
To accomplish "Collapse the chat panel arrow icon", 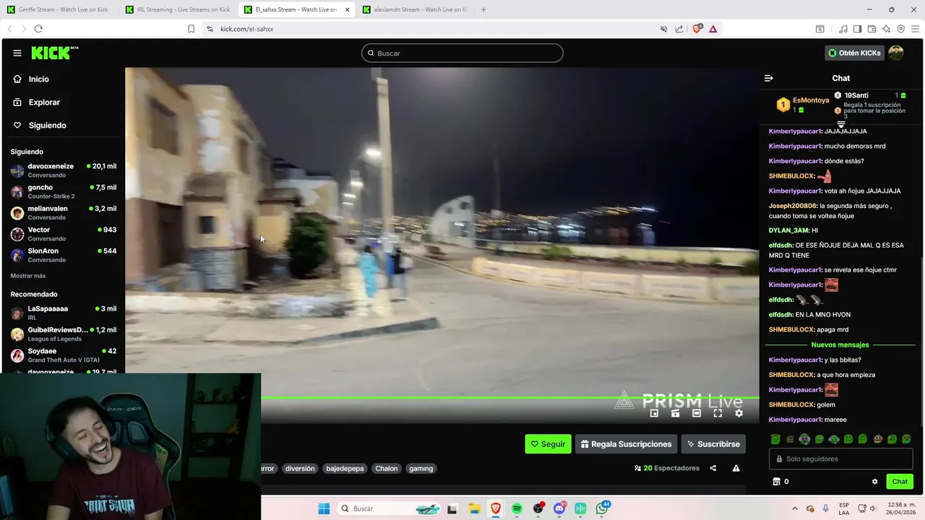I will pos(769,78).
